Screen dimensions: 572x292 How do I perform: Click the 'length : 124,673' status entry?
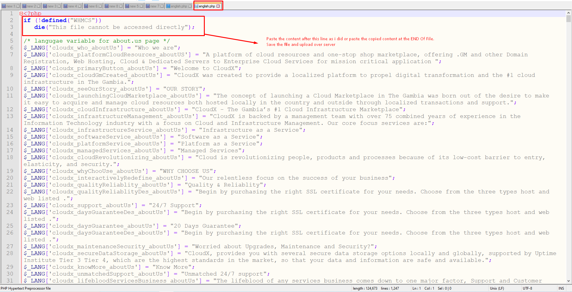point(365,288)
